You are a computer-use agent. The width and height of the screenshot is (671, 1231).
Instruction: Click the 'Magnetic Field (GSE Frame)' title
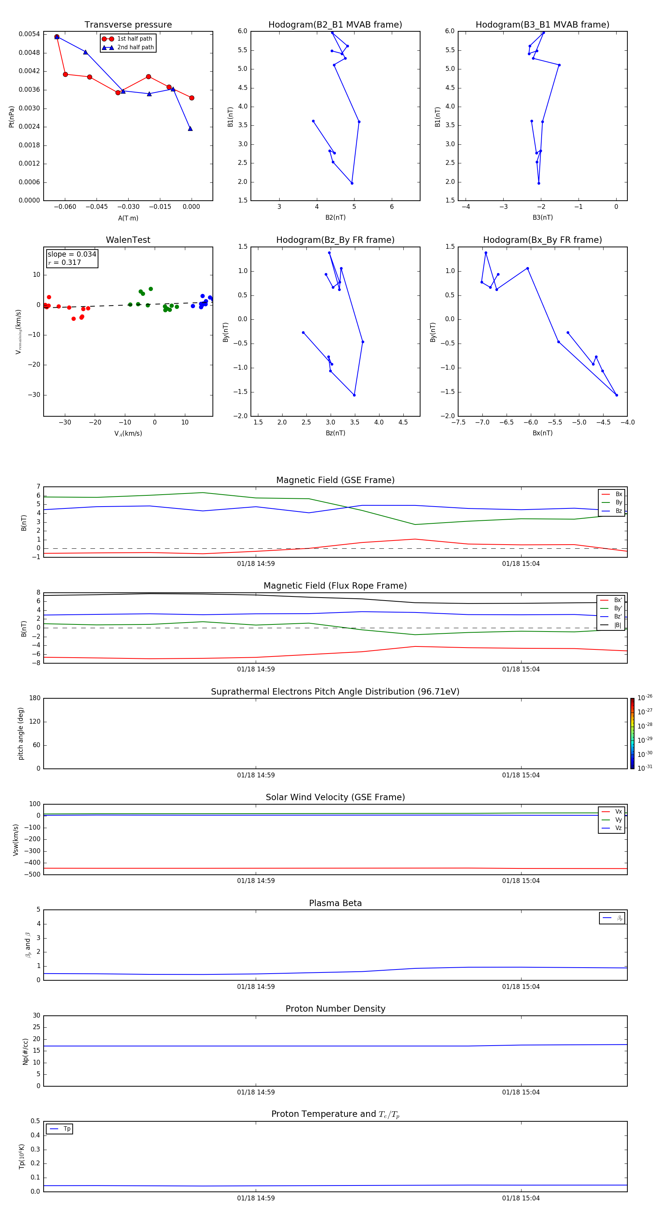pos(335,480)
